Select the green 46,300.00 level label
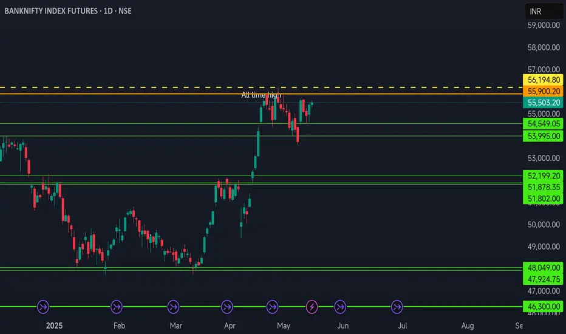The width and height of the screenshot is (566, 334). coord(543,307)
